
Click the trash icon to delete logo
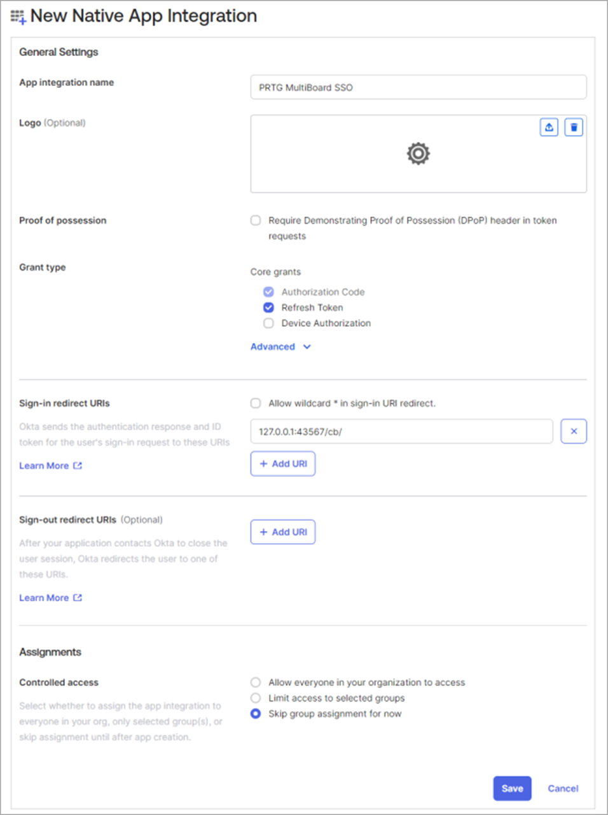[x=574, y=127]
